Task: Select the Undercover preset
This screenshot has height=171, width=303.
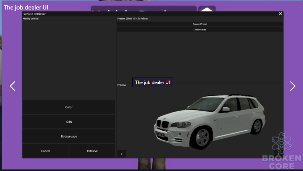Action: [200, 30]
